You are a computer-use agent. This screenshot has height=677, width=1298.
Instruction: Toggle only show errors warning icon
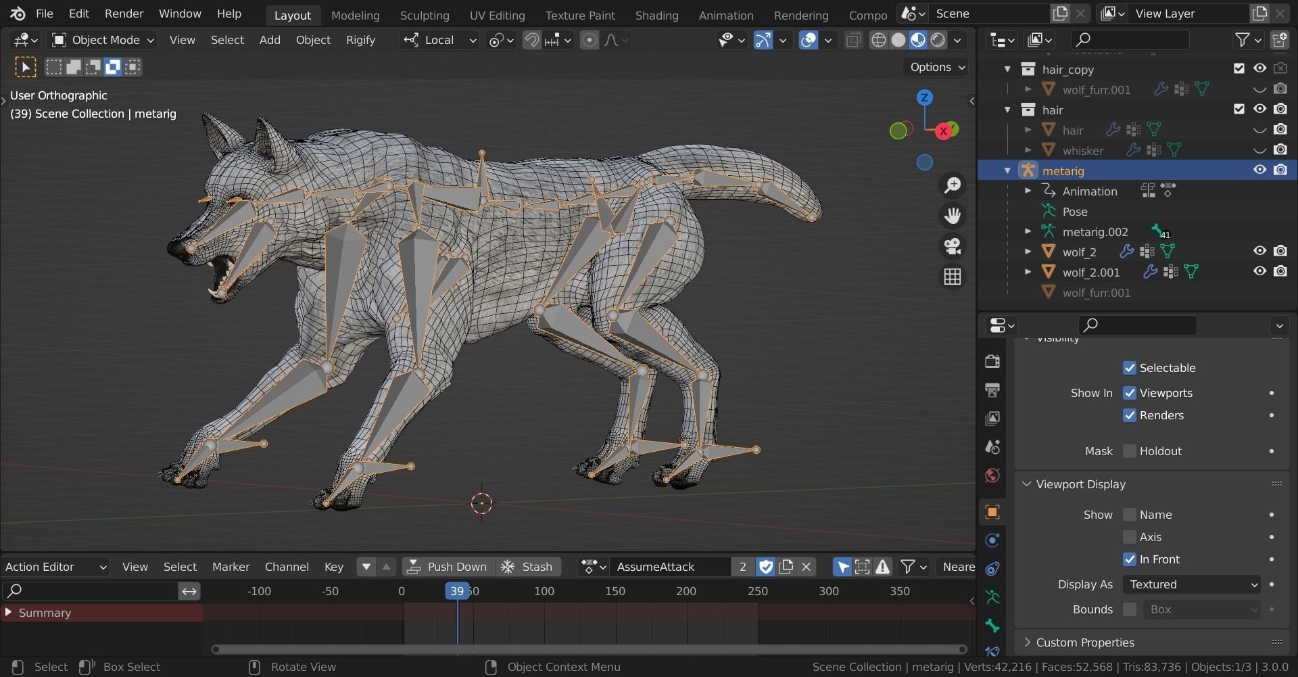(x=882, y=567)
